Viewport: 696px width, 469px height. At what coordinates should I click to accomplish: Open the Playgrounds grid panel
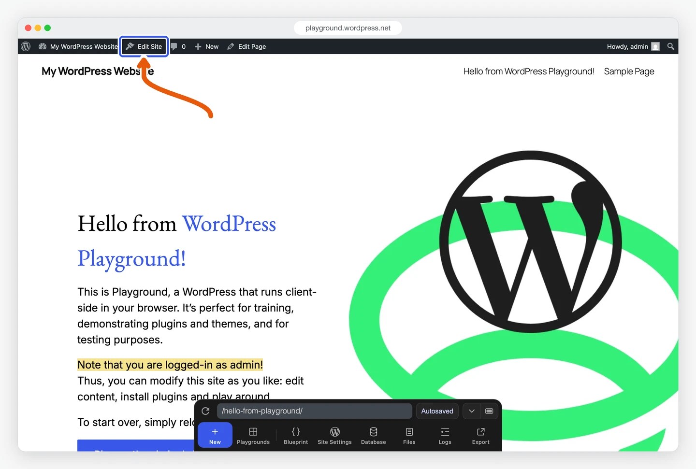(253, 435)
